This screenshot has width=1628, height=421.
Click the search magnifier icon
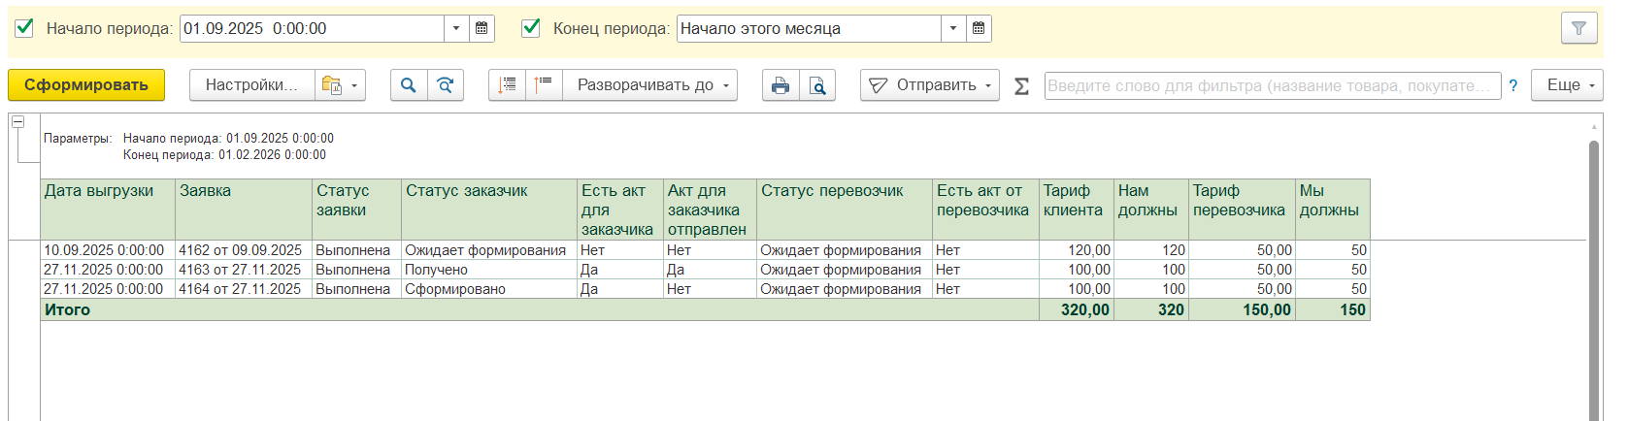409,85
